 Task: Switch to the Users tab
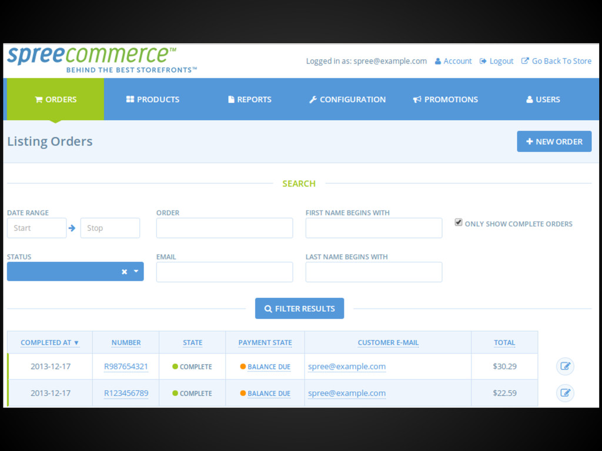coord(543,99)
